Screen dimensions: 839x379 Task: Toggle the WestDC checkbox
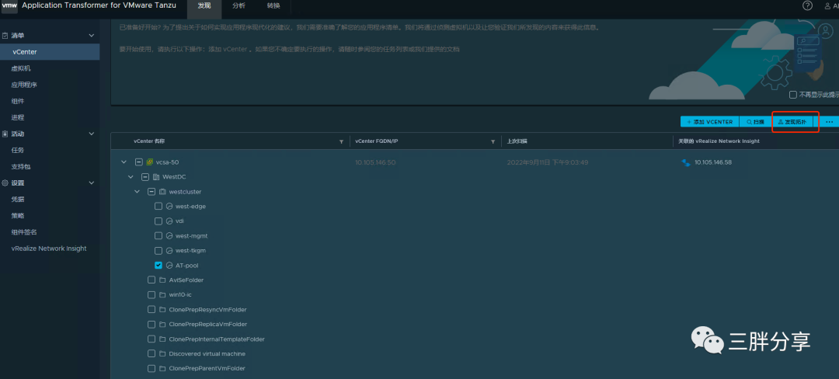[145, 177]
